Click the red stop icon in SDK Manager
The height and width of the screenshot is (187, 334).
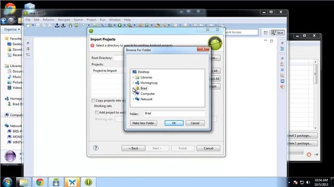pos(309,155)
